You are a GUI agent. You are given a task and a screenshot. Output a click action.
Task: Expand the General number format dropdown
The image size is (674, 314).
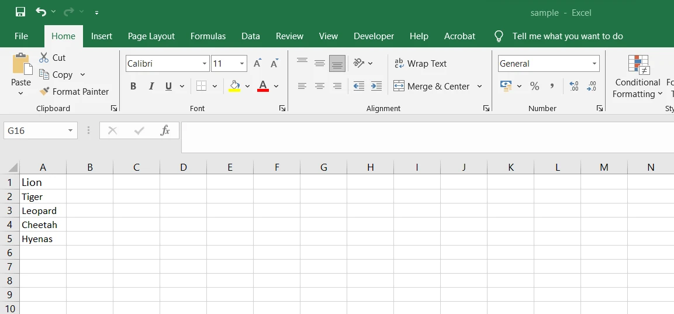pyautogui.click(x=594, y=64)
